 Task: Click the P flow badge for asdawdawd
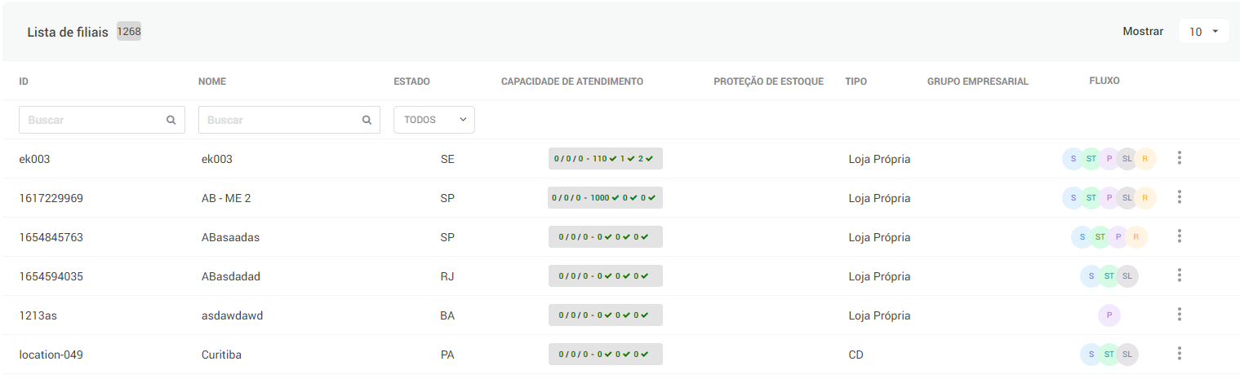coord(1109,315)
